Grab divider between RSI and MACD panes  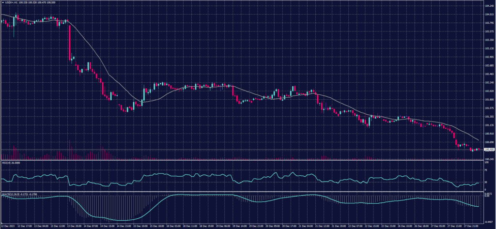click(242, 192)
